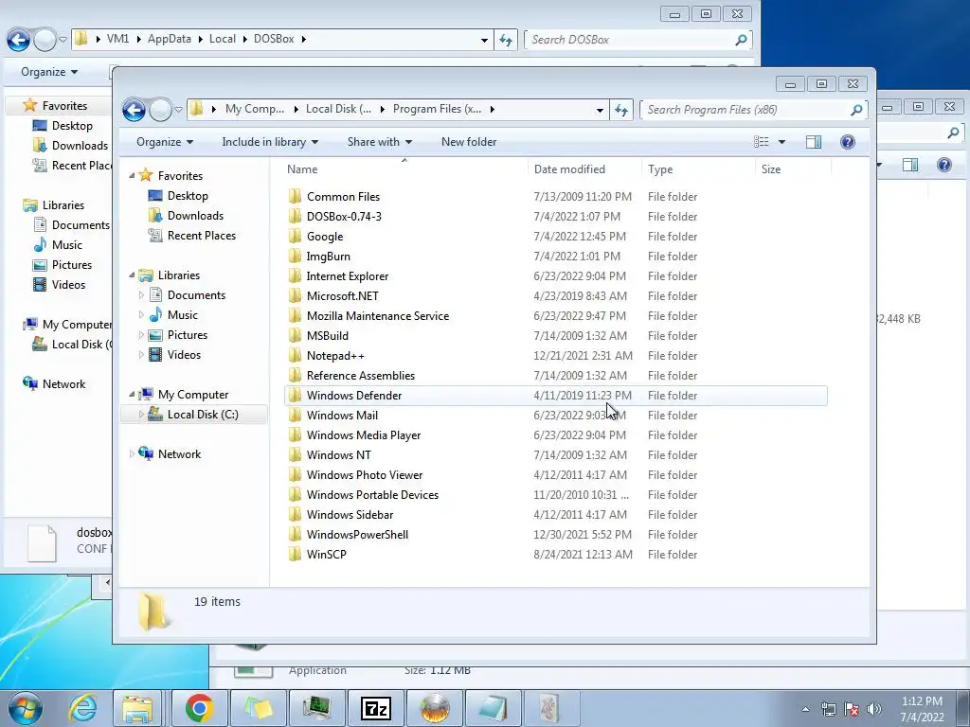Open Windows Explorer from the taskbar
Viewport: 970px width, 727px height.
136,708
